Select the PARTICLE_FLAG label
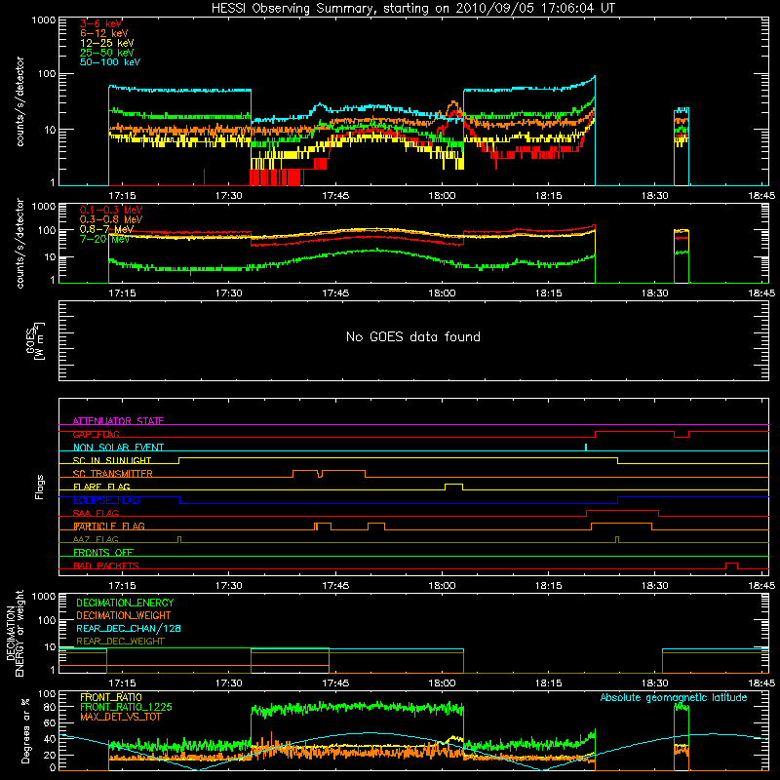780x780 pixels. click(109, 526)
